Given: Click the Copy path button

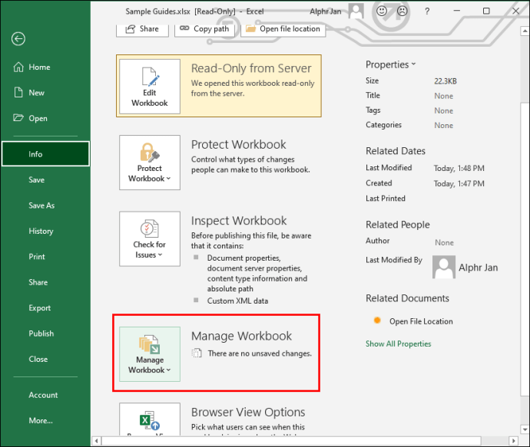Looking at the screenshot, I should (x=204, y=29).
